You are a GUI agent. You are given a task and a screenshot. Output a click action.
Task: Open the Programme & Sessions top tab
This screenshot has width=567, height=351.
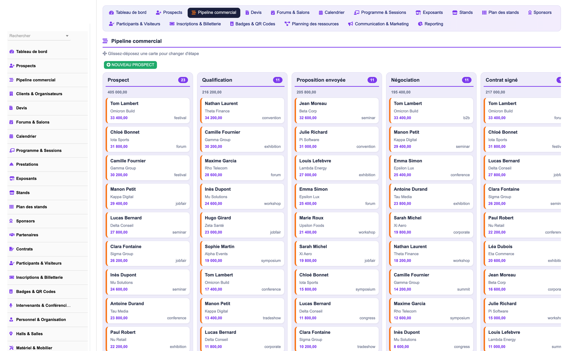point(380,13)
